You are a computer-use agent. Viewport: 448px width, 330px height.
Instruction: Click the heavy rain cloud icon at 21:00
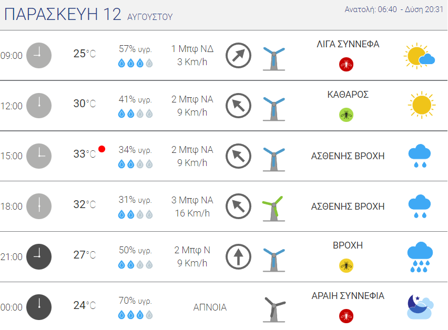pyautogui.click(x=420, y=257)
